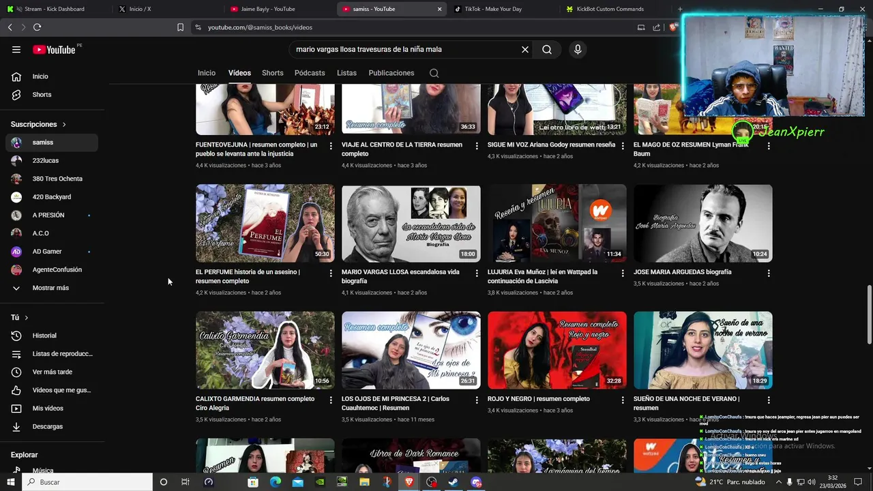
Task: Open Windows Task View button
Action: pyautogui.click(x=185, y=482)
